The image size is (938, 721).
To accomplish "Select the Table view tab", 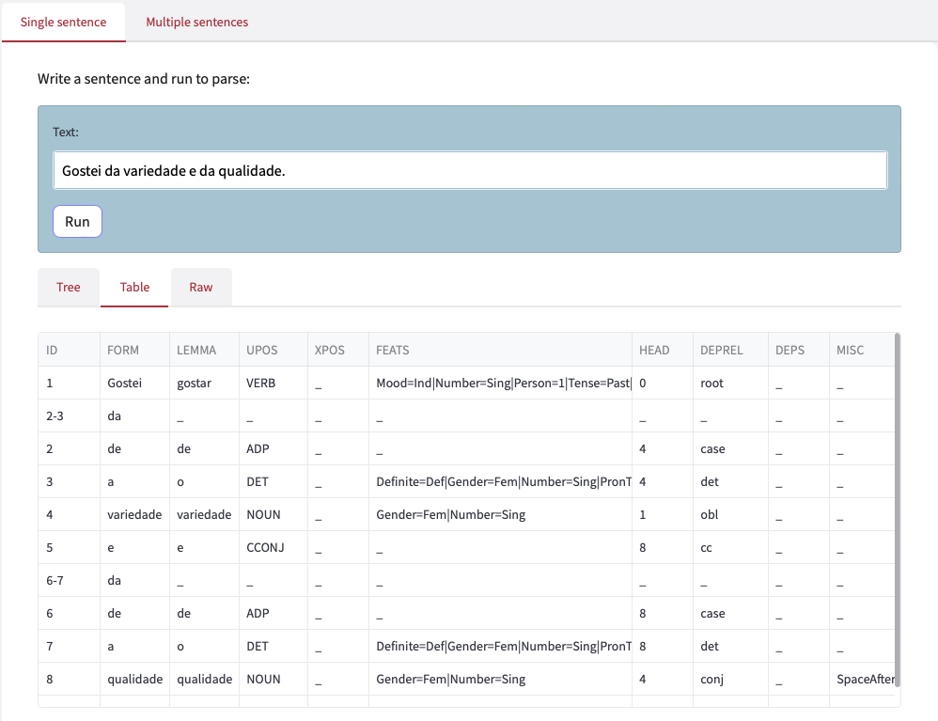I will click(x=134, y=288).
